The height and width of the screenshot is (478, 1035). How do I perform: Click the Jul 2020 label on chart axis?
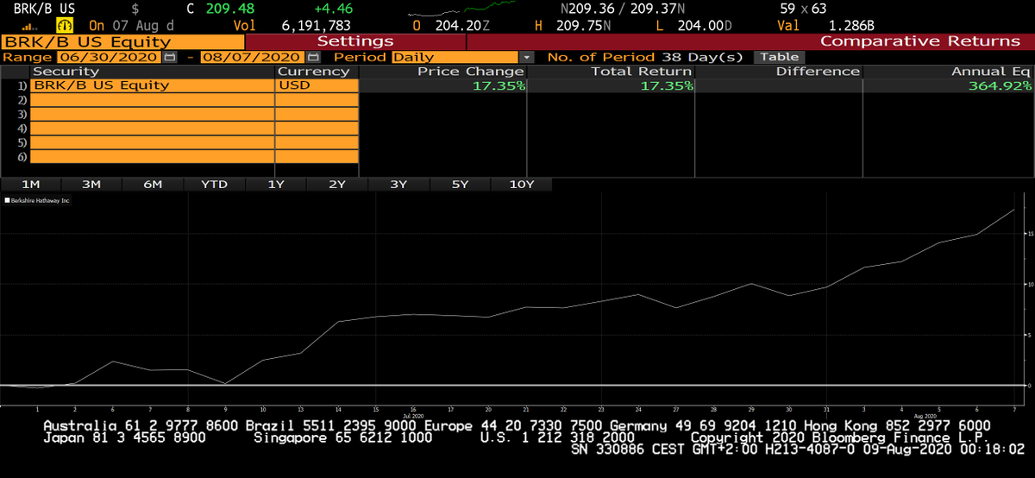[x=413, y=416]
